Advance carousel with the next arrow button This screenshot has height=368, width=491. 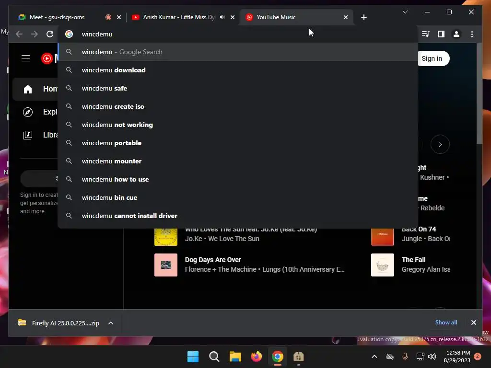440,144
